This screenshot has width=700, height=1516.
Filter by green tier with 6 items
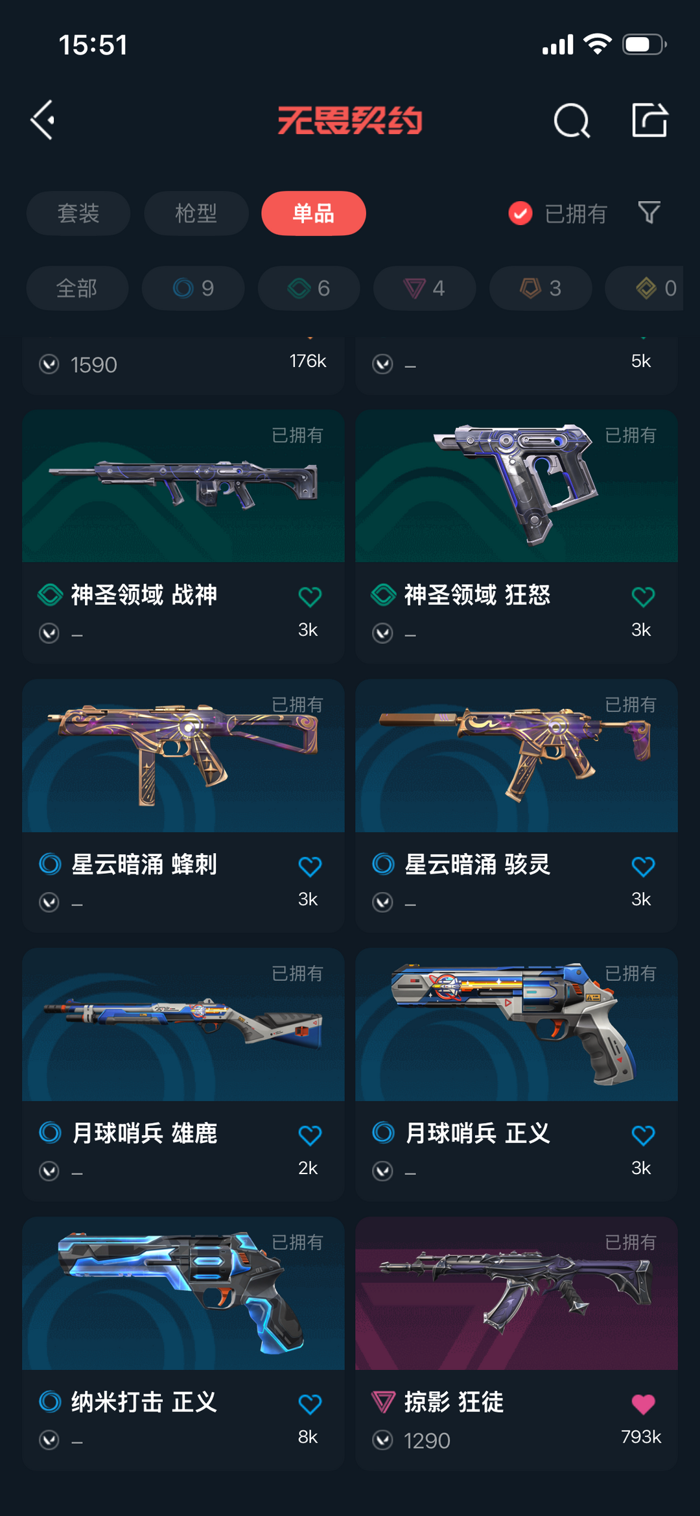coord(309,287)
